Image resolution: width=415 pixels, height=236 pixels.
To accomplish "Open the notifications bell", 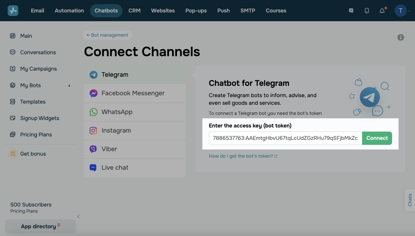I will [x=382, y=11].
